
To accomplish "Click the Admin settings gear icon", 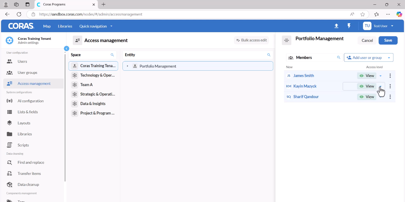I will click(x=9, y=40).
